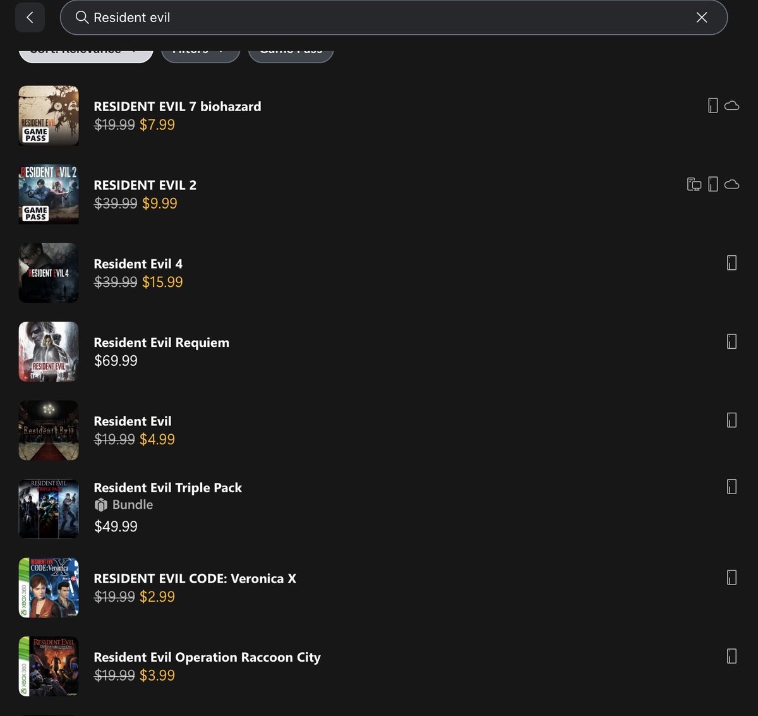
Task: Open the $4.99 Resident Evil mansion thumbnail
Action: click(49, 430)
